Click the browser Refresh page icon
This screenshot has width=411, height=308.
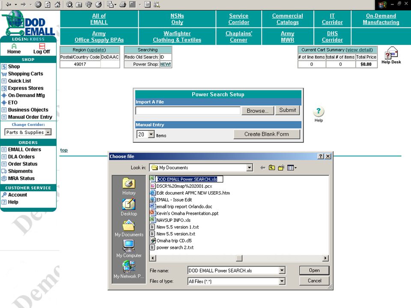point(48,4)
